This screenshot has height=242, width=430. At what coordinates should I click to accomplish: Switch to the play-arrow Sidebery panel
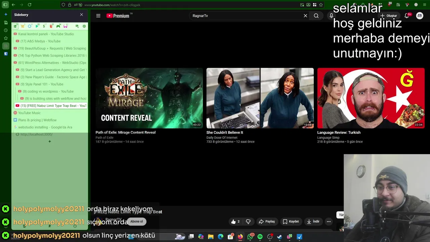pyautogui.click(x=37, y=26)
